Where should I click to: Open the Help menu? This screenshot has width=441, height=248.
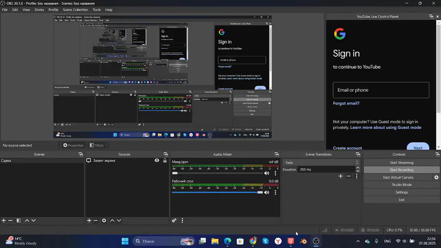(x=109, y=10)
